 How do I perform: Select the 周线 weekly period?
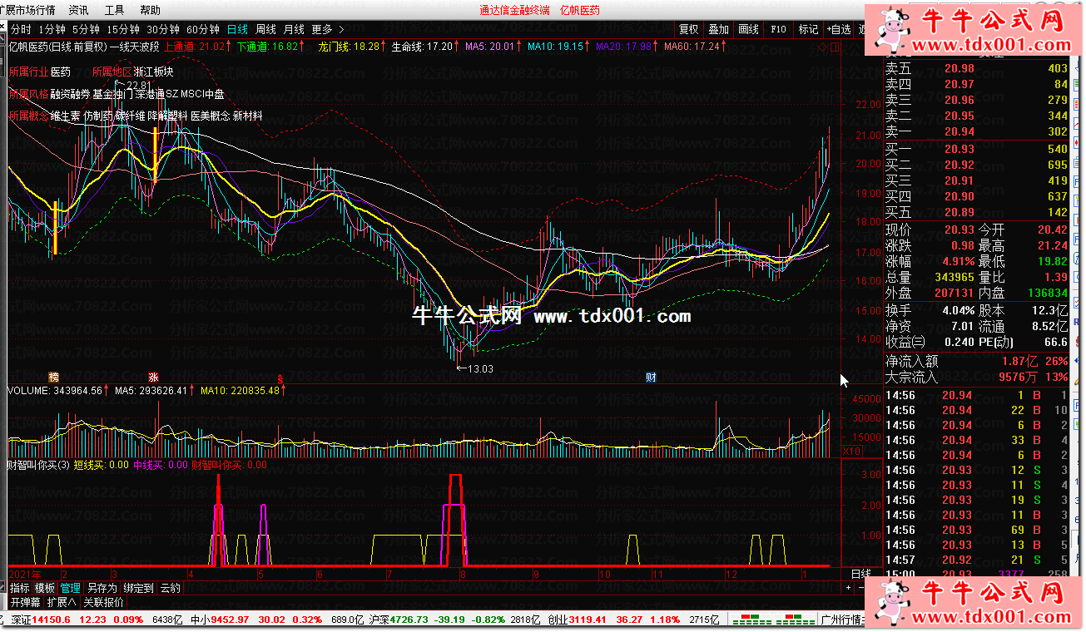(x=265, y=29)
